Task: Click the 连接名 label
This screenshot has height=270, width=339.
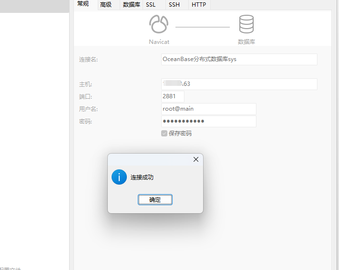Action: coord(88,60)
